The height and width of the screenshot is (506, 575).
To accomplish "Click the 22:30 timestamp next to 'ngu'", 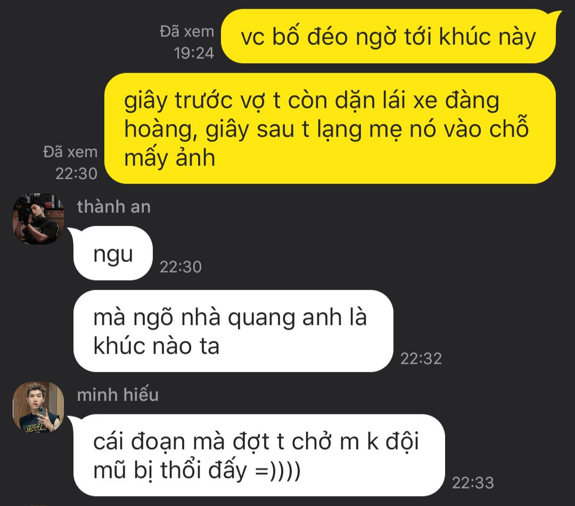I will (x=180, y=267).
